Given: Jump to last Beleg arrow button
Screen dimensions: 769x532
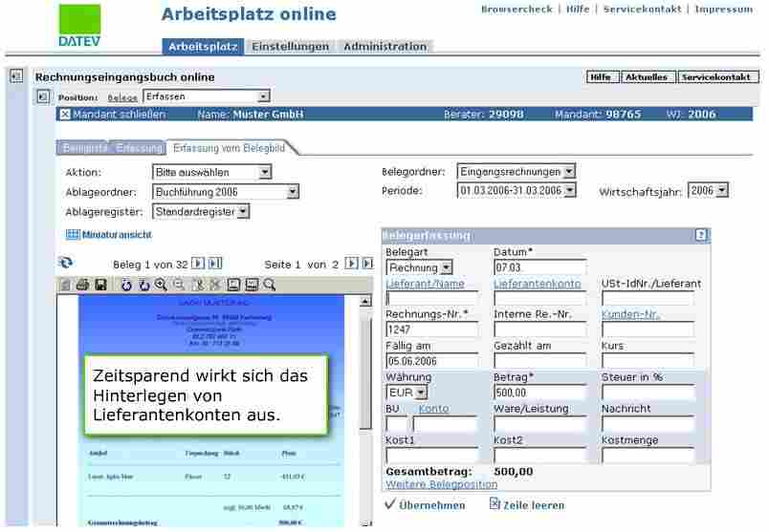Looking at the screenshot, I should (x=215, y=264).
